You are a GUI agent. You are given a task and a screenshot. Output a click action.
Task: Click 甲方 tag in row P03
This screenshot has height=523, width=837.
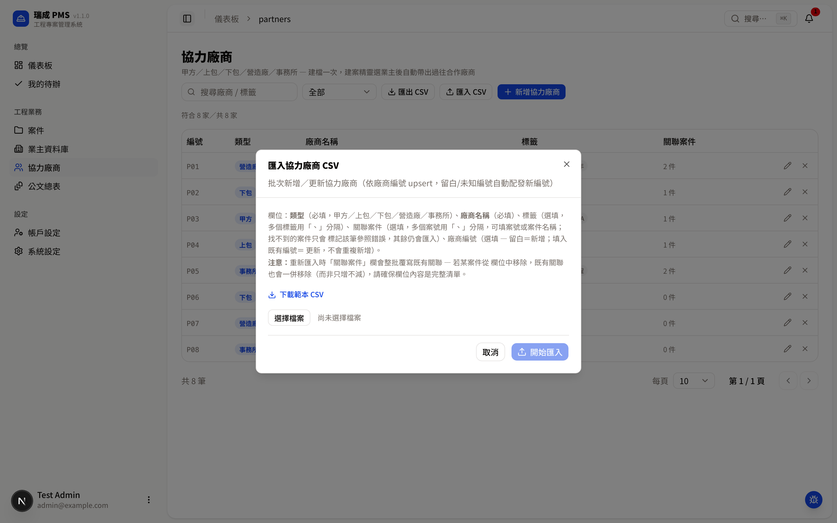[245, 219]
